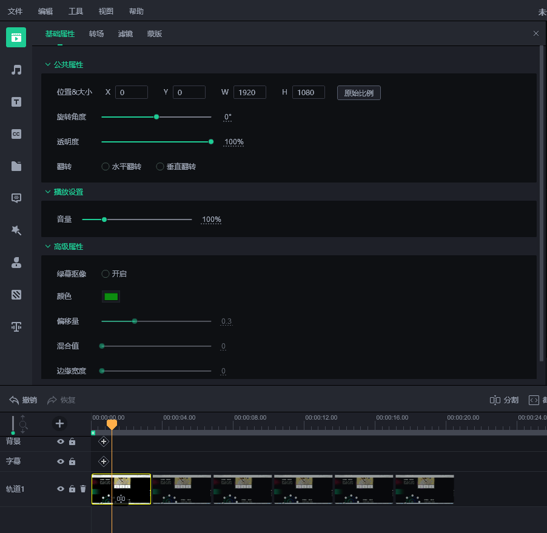Click the W width input field
This screenshot has height=533, width=547.
pyautogui.click(x=249, y=92)
